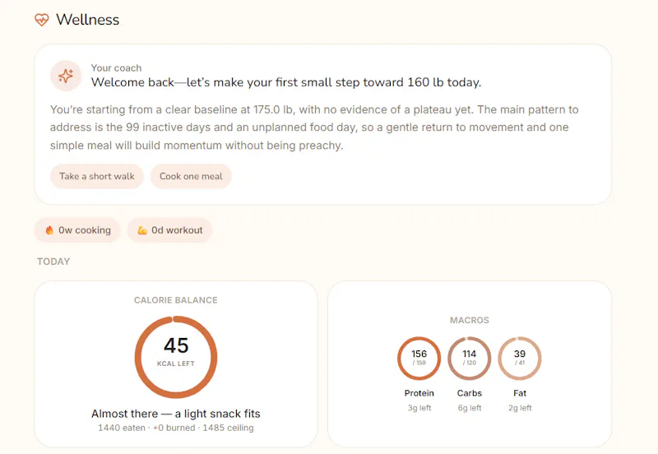Click the flexed arm workout icon

tap(142, 230)
